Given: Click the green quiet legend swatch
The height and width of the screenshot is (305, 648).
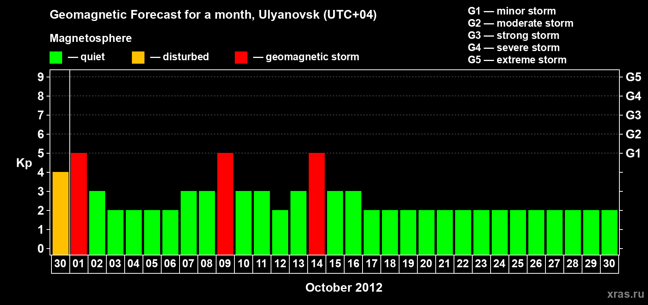Looking at the screenshot, I should tap(56, 58).
